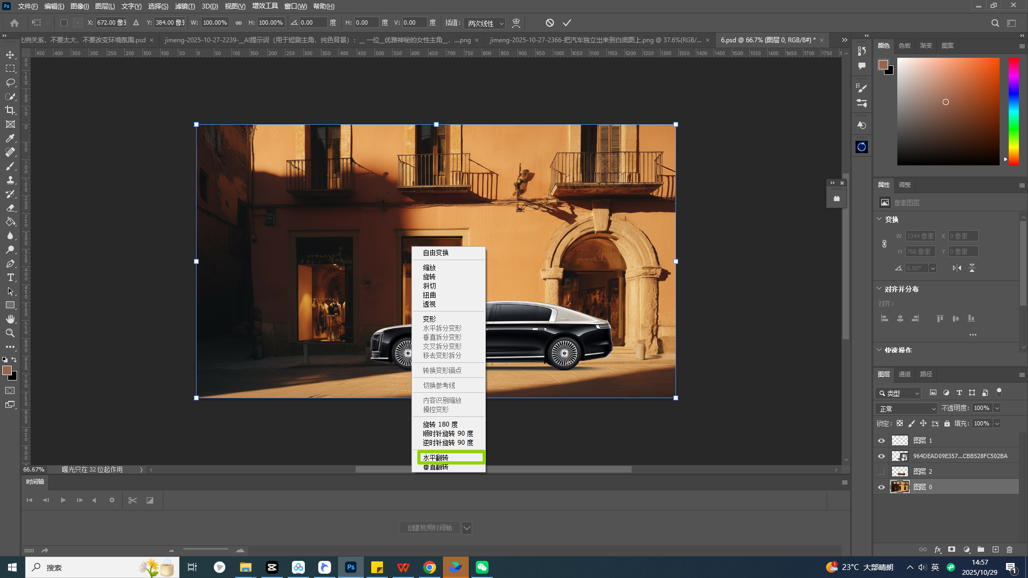This screenshot has width=1028, height=578.
Task: Select the Horizontal Type tool
Action: (10, 277)
